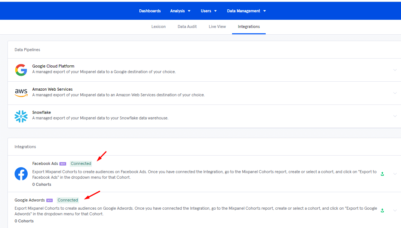Open the Dashboards menu item
Viewport: 401px width, 228px height.
(150, 11)
